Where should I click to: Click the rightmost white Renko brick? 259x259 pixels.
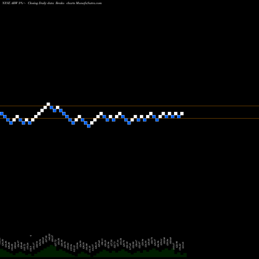tap(182, 113)
